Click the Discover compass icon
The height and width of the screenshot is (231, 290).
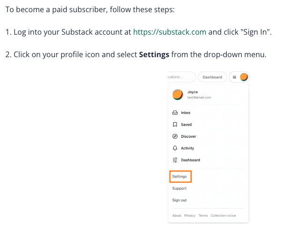(175, 136)
